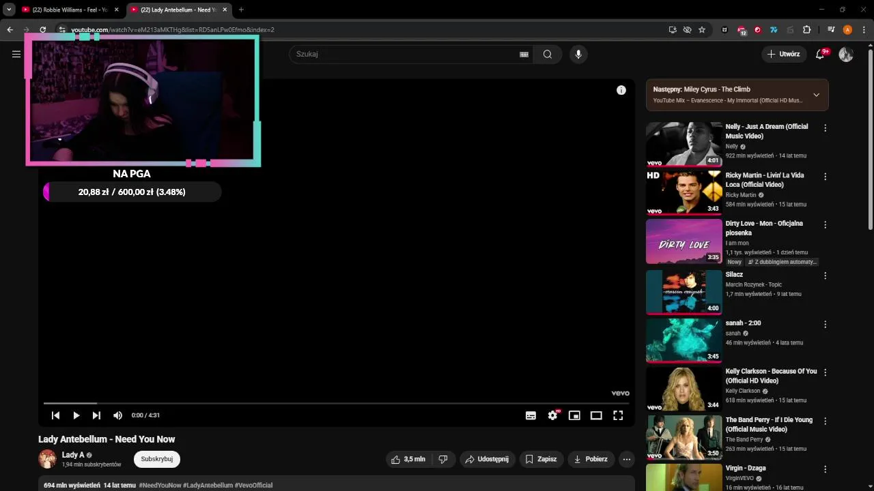Open player settings gear

[552, 415]
